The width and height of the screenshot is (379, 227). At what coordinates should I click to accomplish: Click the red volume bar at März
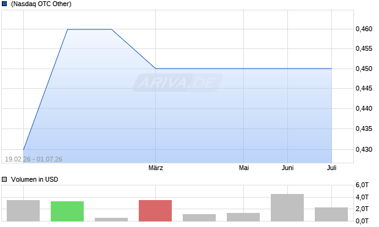[155, 210]
